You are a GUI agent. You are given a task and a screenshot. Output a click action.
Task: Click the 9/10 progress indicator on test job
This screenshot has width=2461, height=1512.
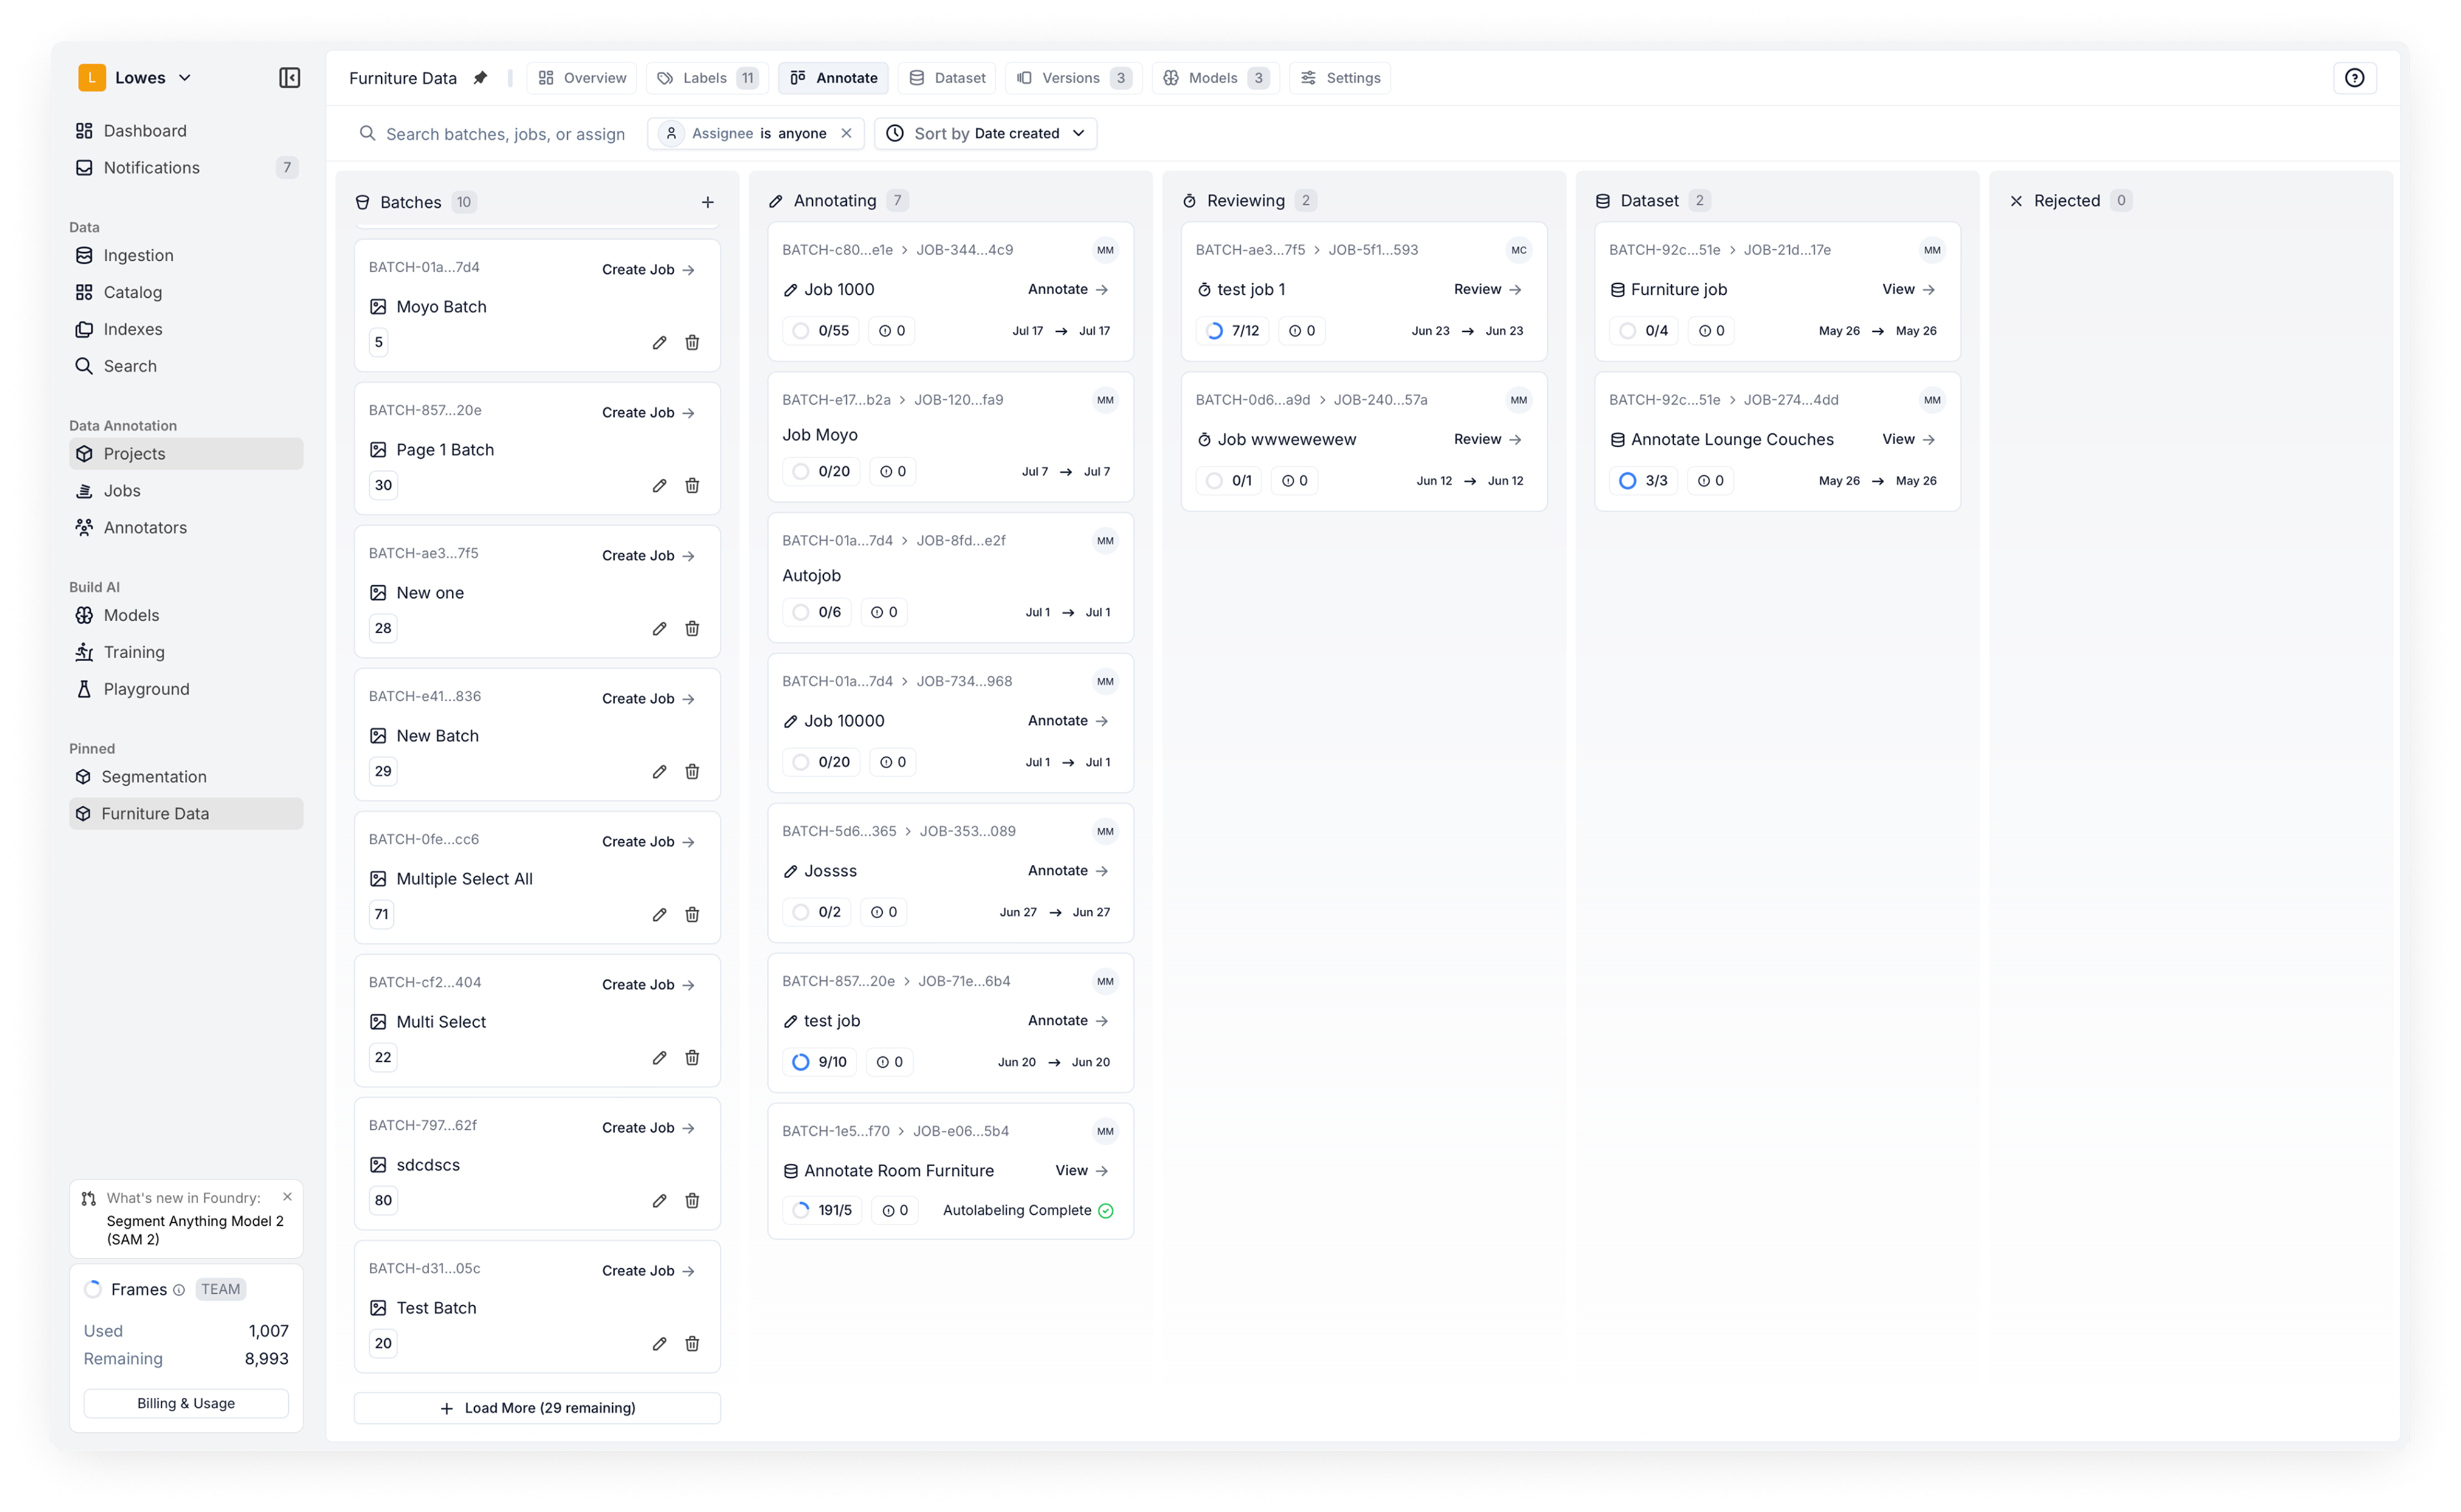(820, 1062)
